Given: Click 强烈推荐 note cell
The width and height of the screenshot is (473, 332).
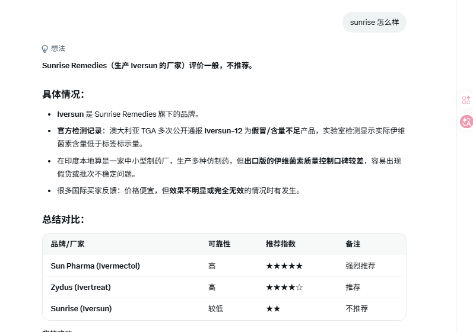Looking at the screenshot, I should coord(360,266).
